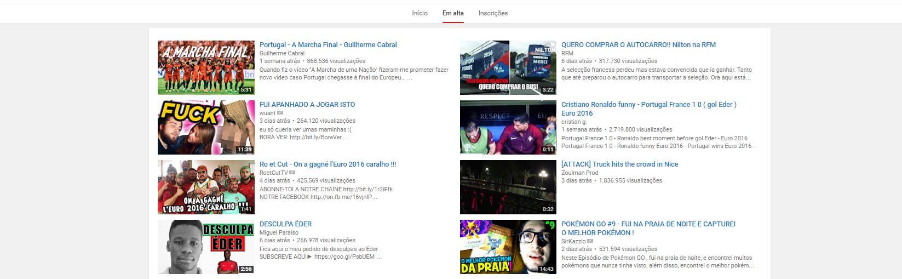
Task: Click the Pokémon GO praia thumbnail
Action: (508, 247)
